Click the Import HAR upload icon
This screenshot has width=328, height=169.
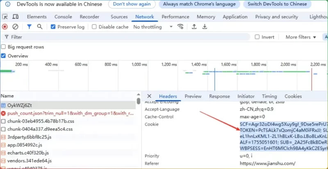tap(194, 27)
